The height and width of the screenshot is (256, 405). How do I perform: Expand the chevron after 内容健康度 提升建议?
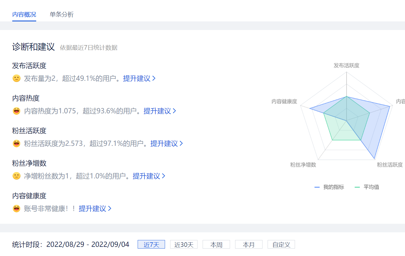coord(110,208)
